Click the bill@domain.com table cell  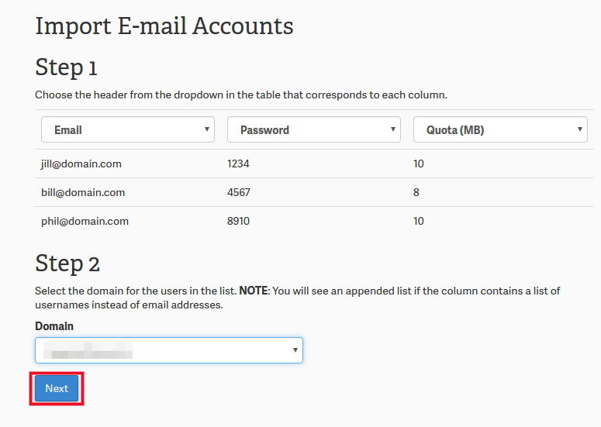(83, 192)
